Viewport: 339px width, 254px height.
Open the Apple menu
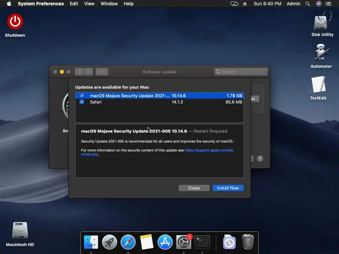pos(9,4)
